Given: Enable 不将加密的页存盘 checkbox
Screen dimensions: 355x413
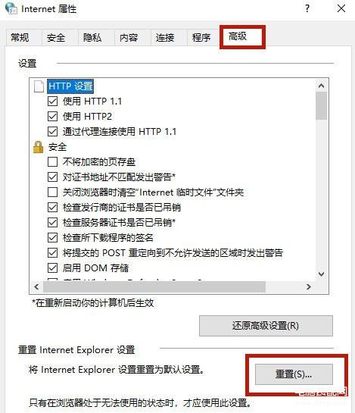Looking at the screenshot, I should click(53, 161).
